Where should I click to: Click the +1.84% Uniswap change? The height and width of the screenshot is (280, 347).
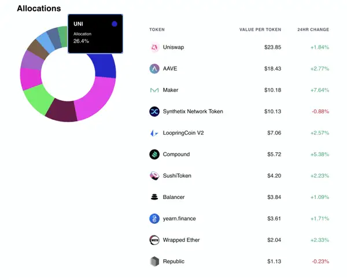click(x=320, y=47)
